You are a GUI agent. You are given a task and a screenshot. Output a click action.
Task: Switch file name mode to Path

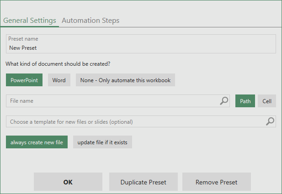pos(245,101)
